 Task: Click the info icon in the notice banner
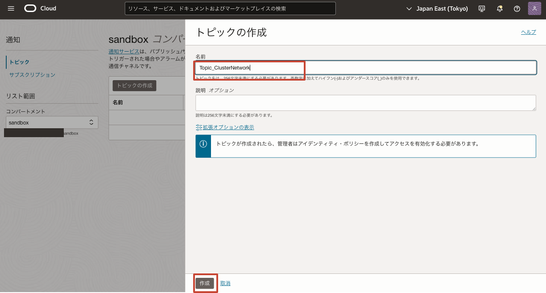tap(203, 144)
